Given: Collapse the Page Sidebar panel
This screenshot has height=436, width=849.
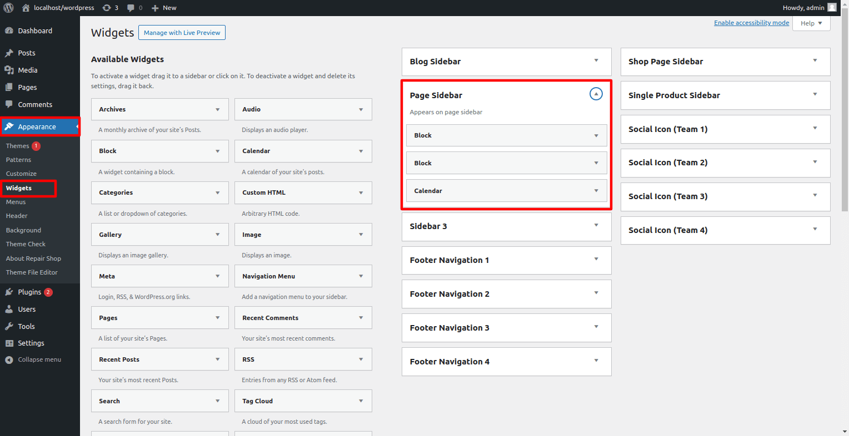Looking at the screenshot, I should (596, 94).
